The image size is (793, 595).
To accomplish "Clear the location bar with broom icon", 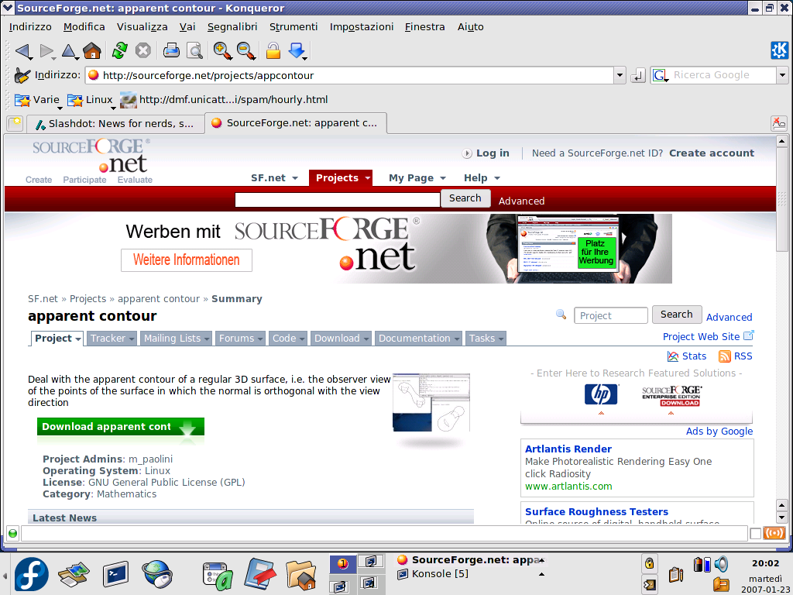I will [x=22, y=75].
